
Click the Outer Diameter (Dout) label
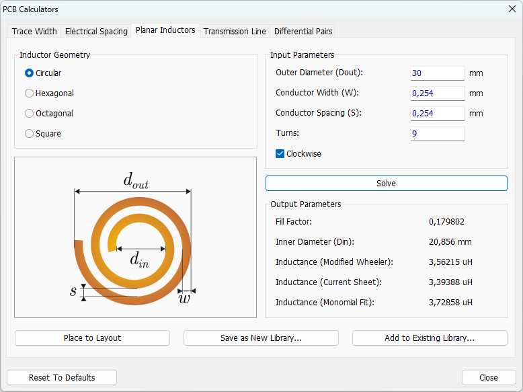[319, 73]
